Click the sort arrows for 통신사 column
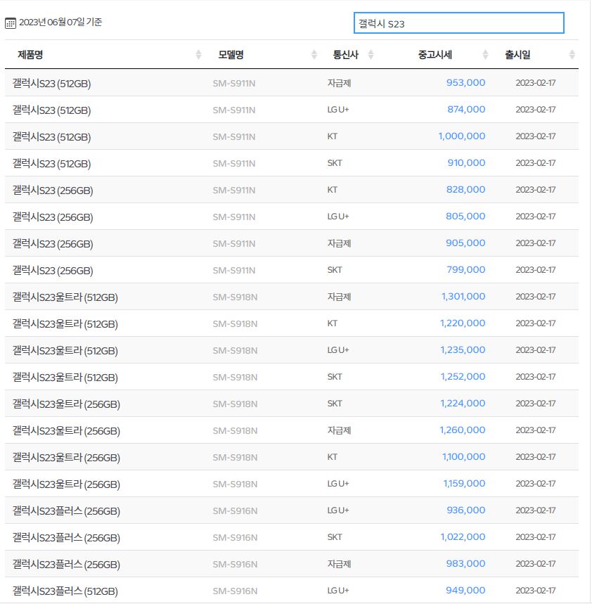This screenshot has width=592, height=604. click(371, 55)
